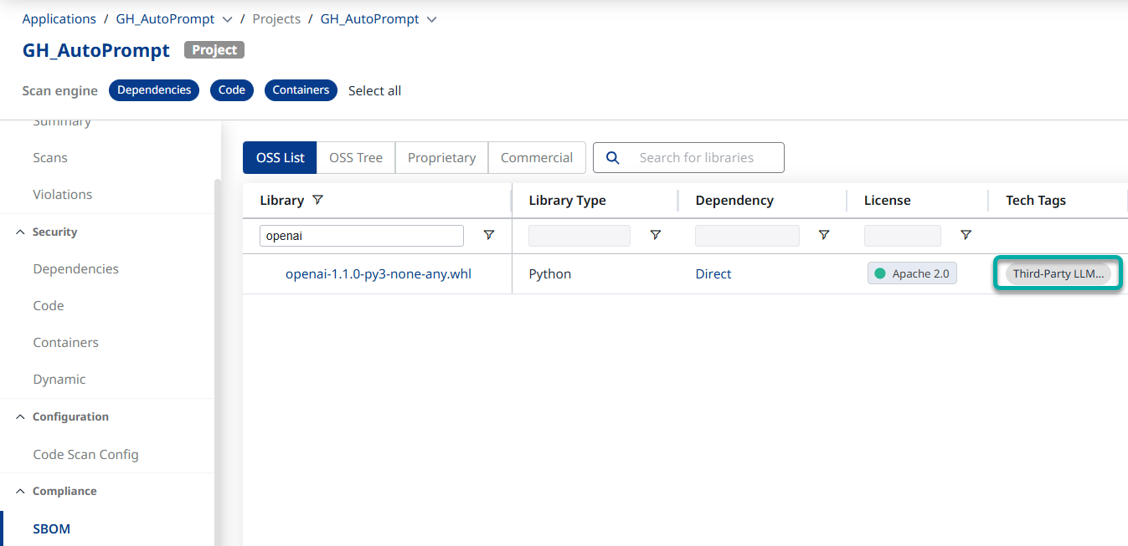Click the filter icon beside Library header
This screenshot has width=1128, height=546.
[x=317, y=201]
